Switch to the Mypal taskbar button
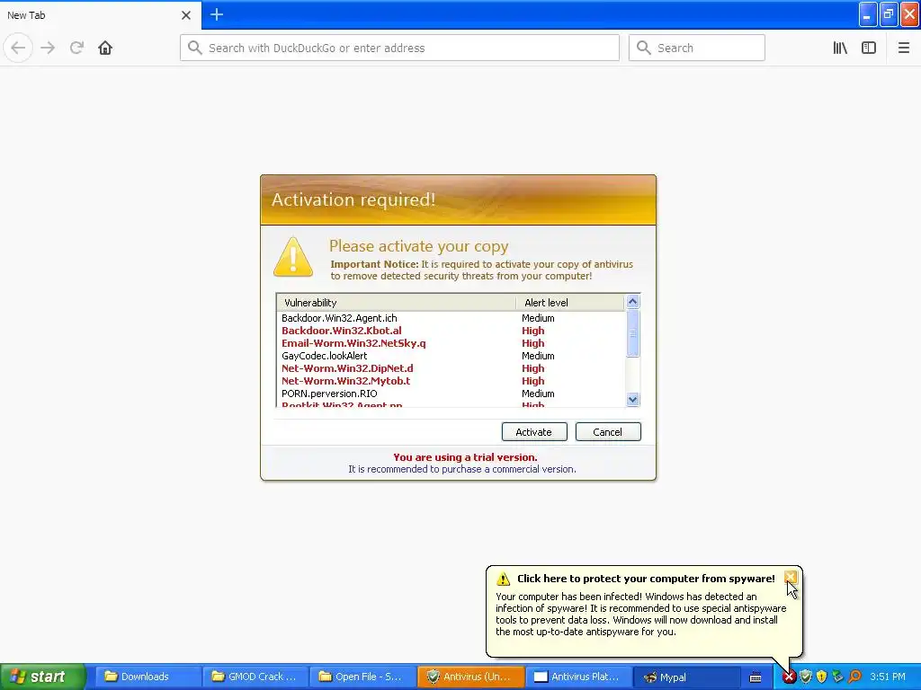The height and width of the screenshot is (690, 921). point(686,677)
